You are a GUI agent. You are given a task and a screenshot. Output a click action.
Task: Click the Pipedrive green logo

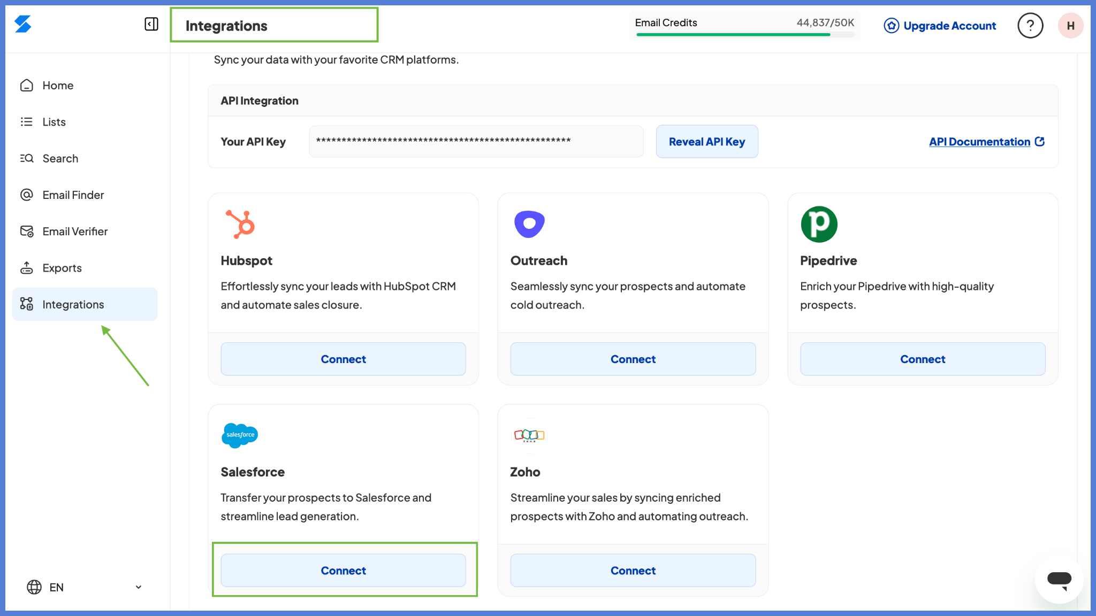click(819, 224)
